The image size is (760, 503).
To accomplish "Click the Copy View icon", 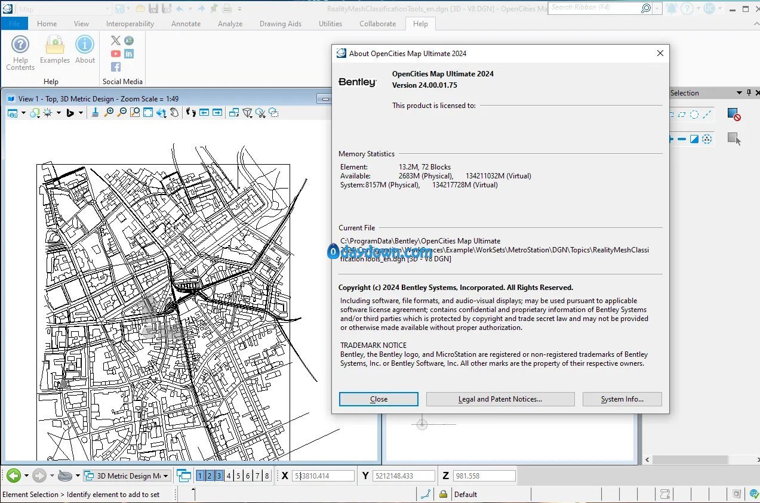I will (x=233, y=113).
